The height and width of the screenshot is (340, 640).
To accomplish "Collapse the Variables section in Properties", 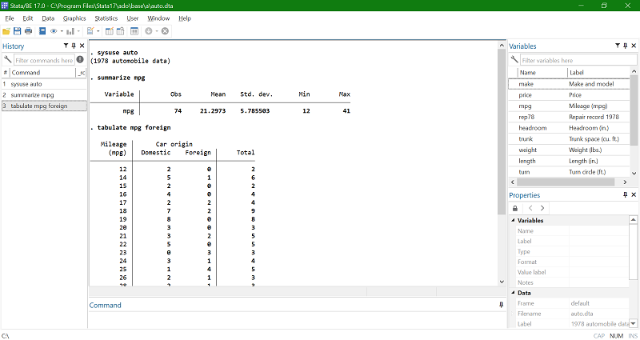I will [x=512, y=221].
